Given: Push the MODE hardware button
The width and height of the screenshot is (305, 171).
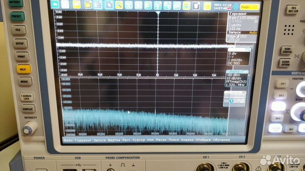Looking at the screenshot, I should (x=25, y=81).
